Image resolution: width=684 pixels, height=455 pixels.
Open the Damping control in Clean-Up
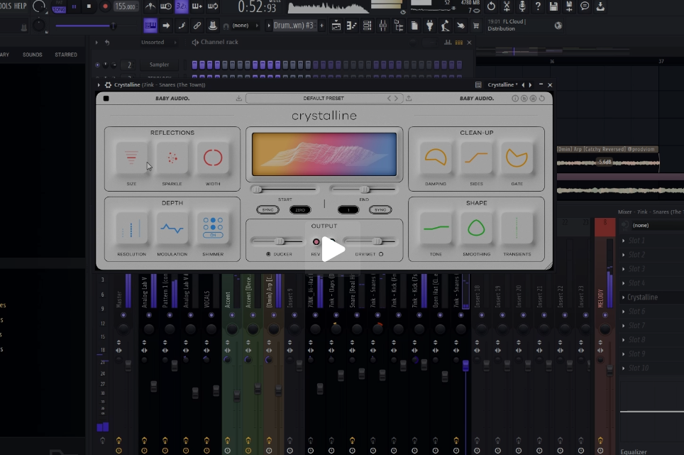[436, 158]
